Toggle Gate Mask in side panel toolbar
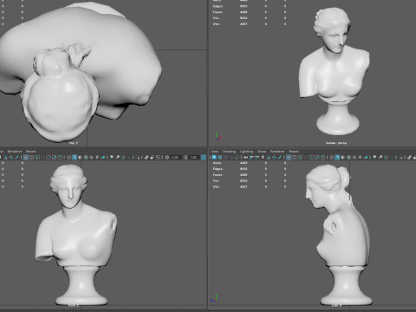 pos(306,157)
